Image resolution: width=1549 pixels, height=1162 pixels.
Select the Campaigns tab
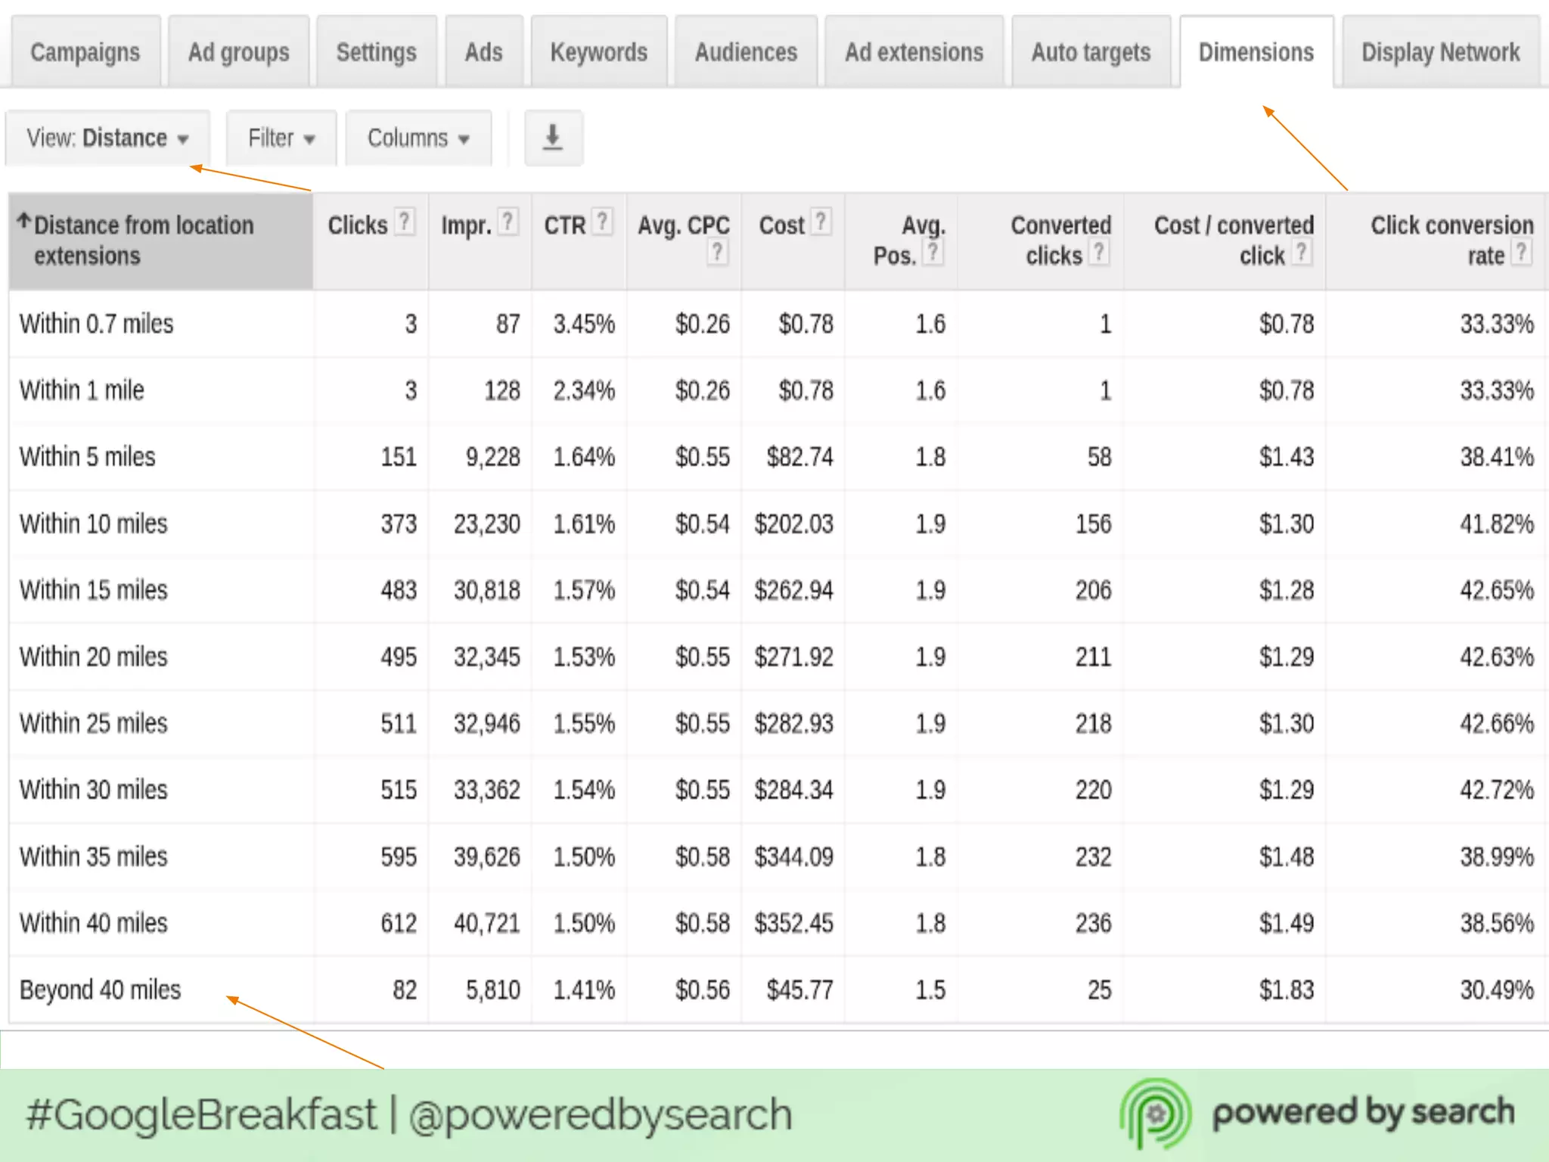point(85,52)
